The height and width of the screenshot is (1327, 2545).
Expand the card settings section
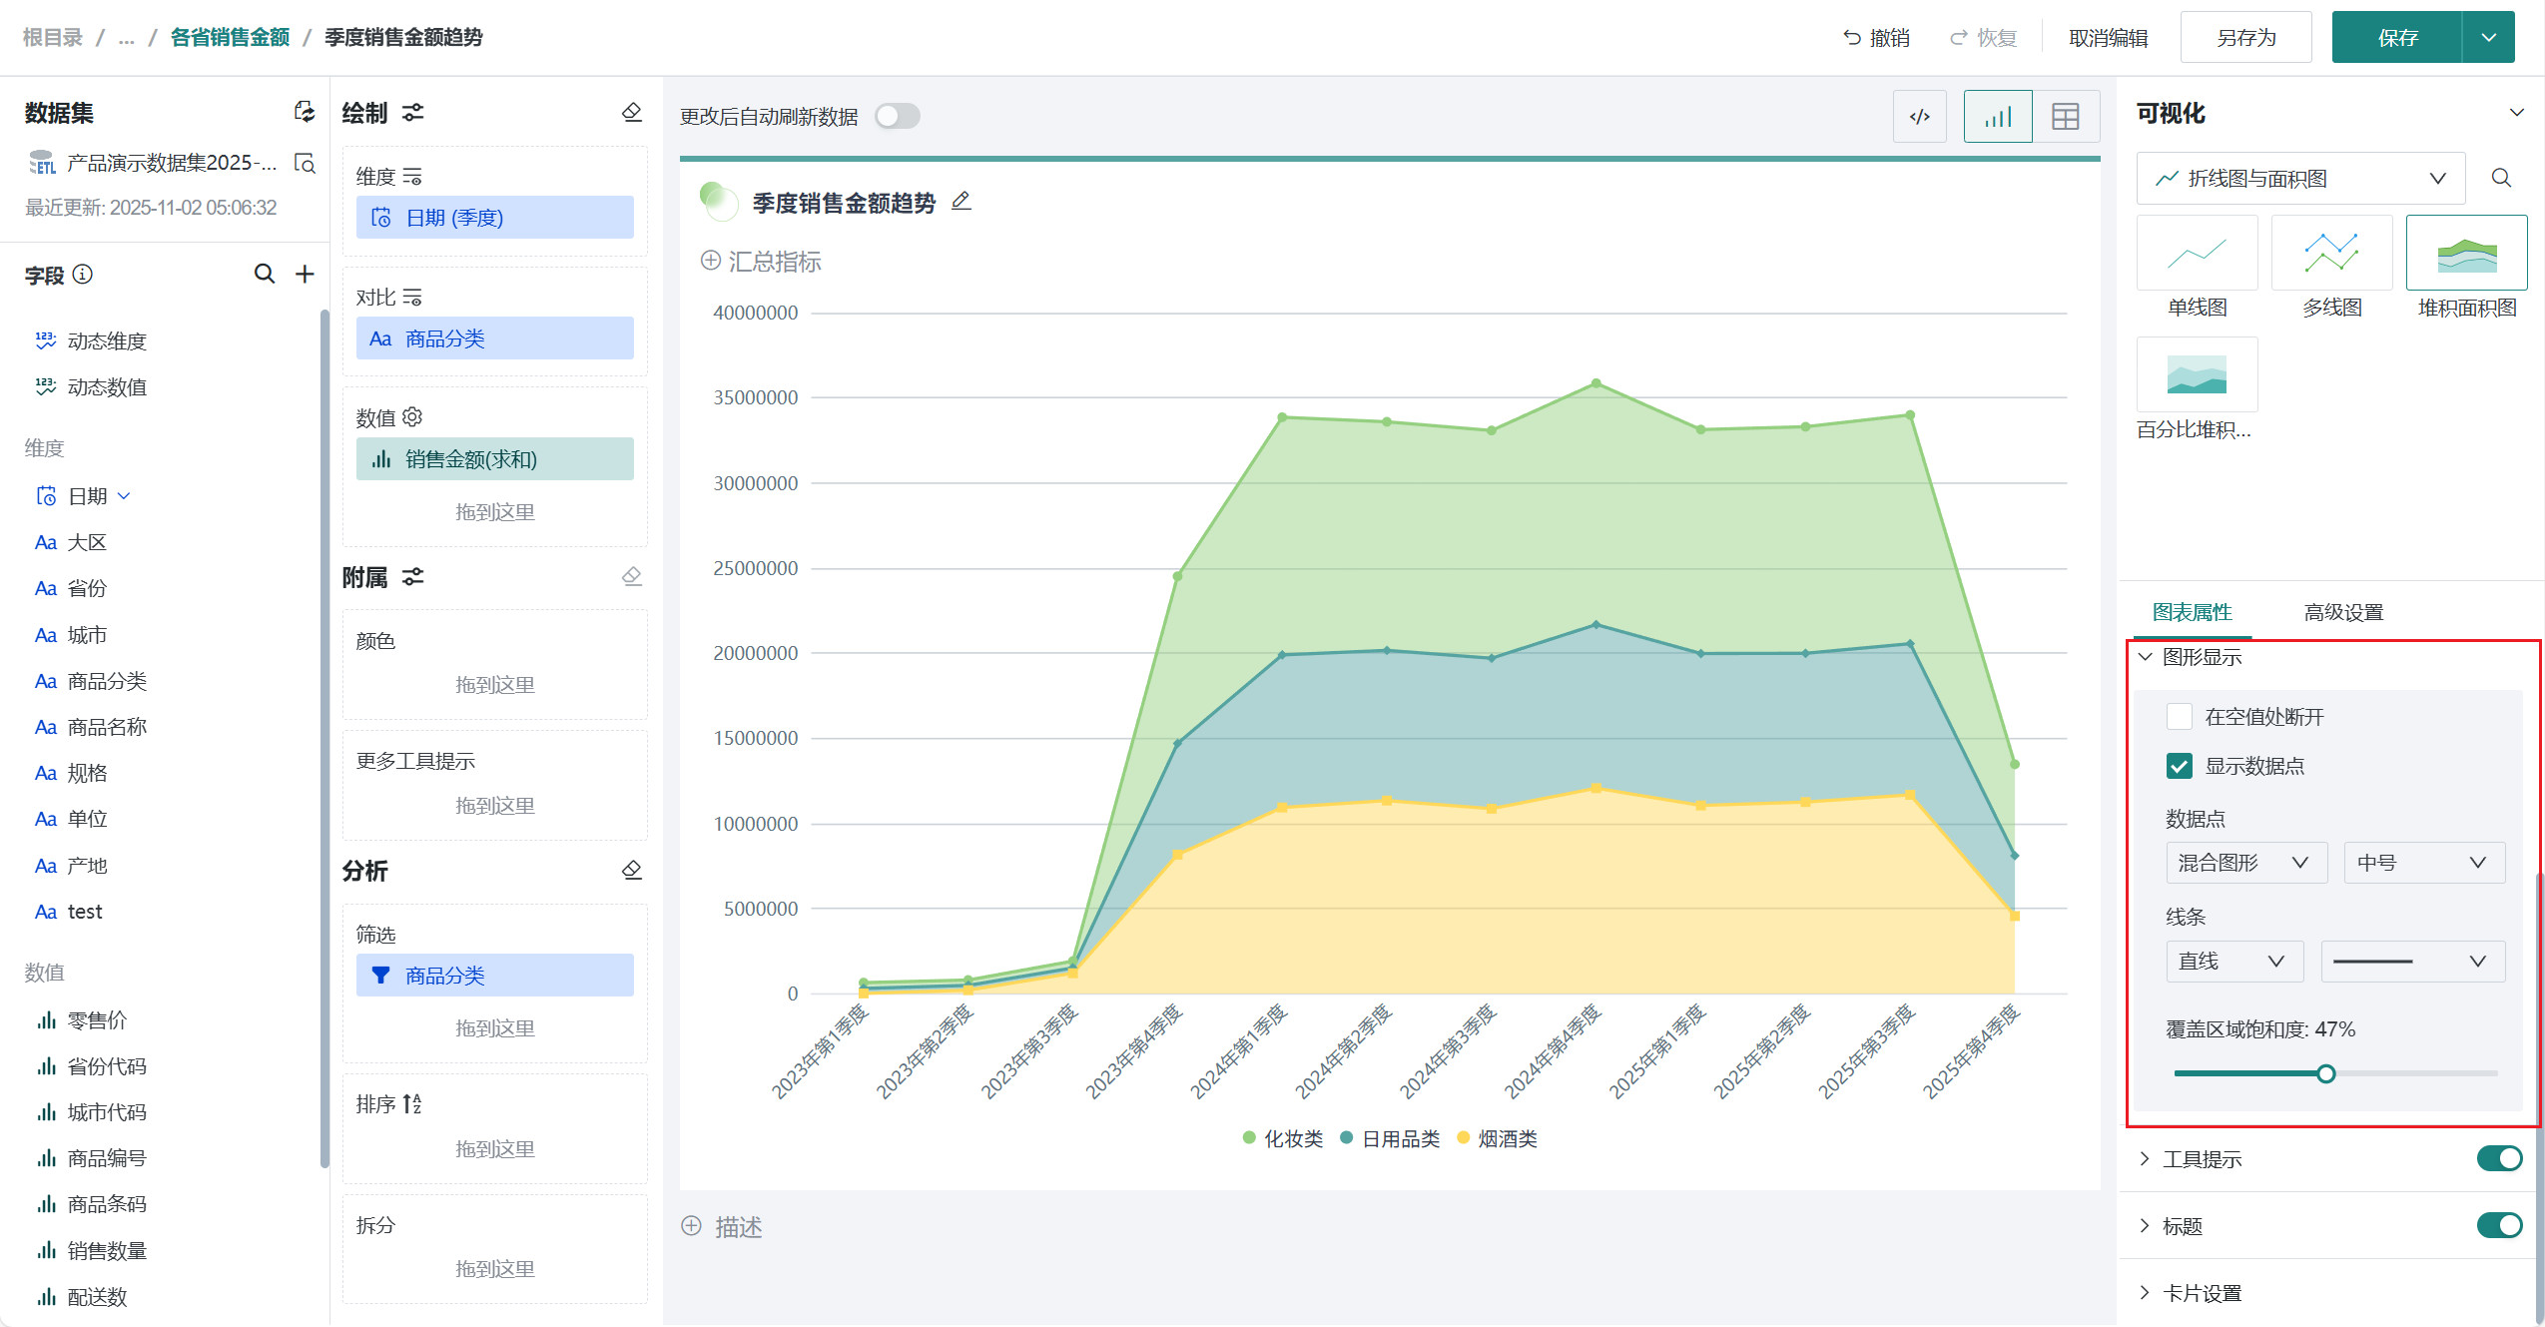(2202, 1293)
